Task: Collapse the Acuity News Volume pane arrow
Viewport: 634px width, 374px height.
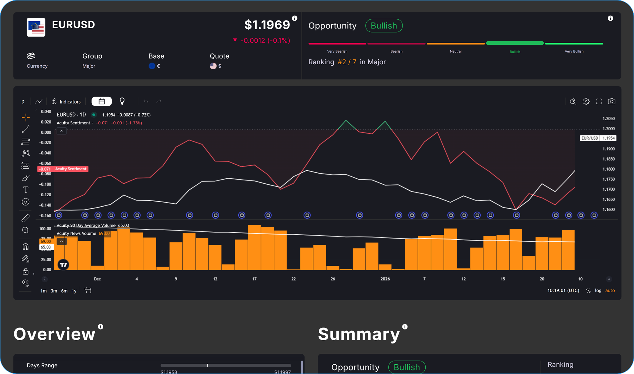Action: click(61, 241)
